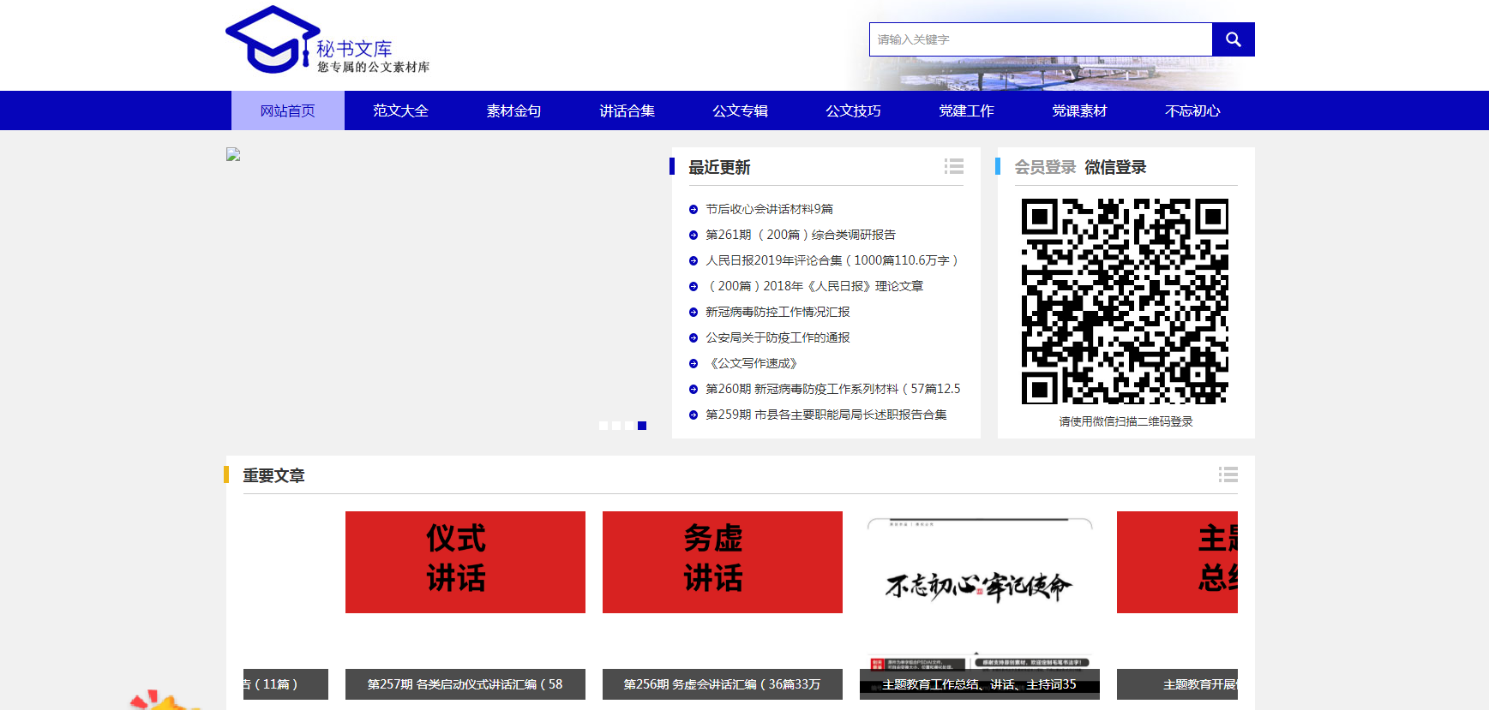Image resolution: width=1489 pixels, height=710 pixels.
Task: Open the list icon beside 最近更新
Action: [953, 166]
